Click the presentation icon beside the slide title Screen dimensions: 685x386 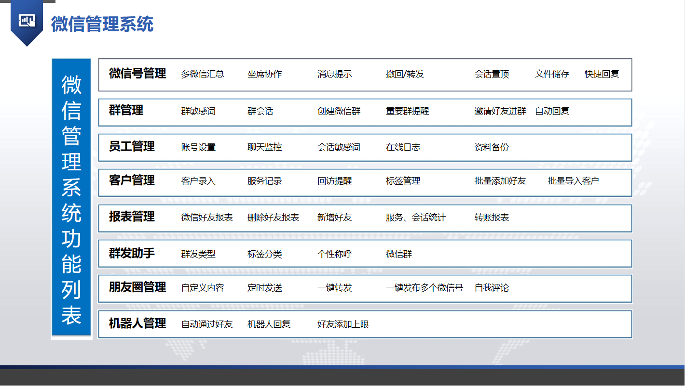pos(27,20)
